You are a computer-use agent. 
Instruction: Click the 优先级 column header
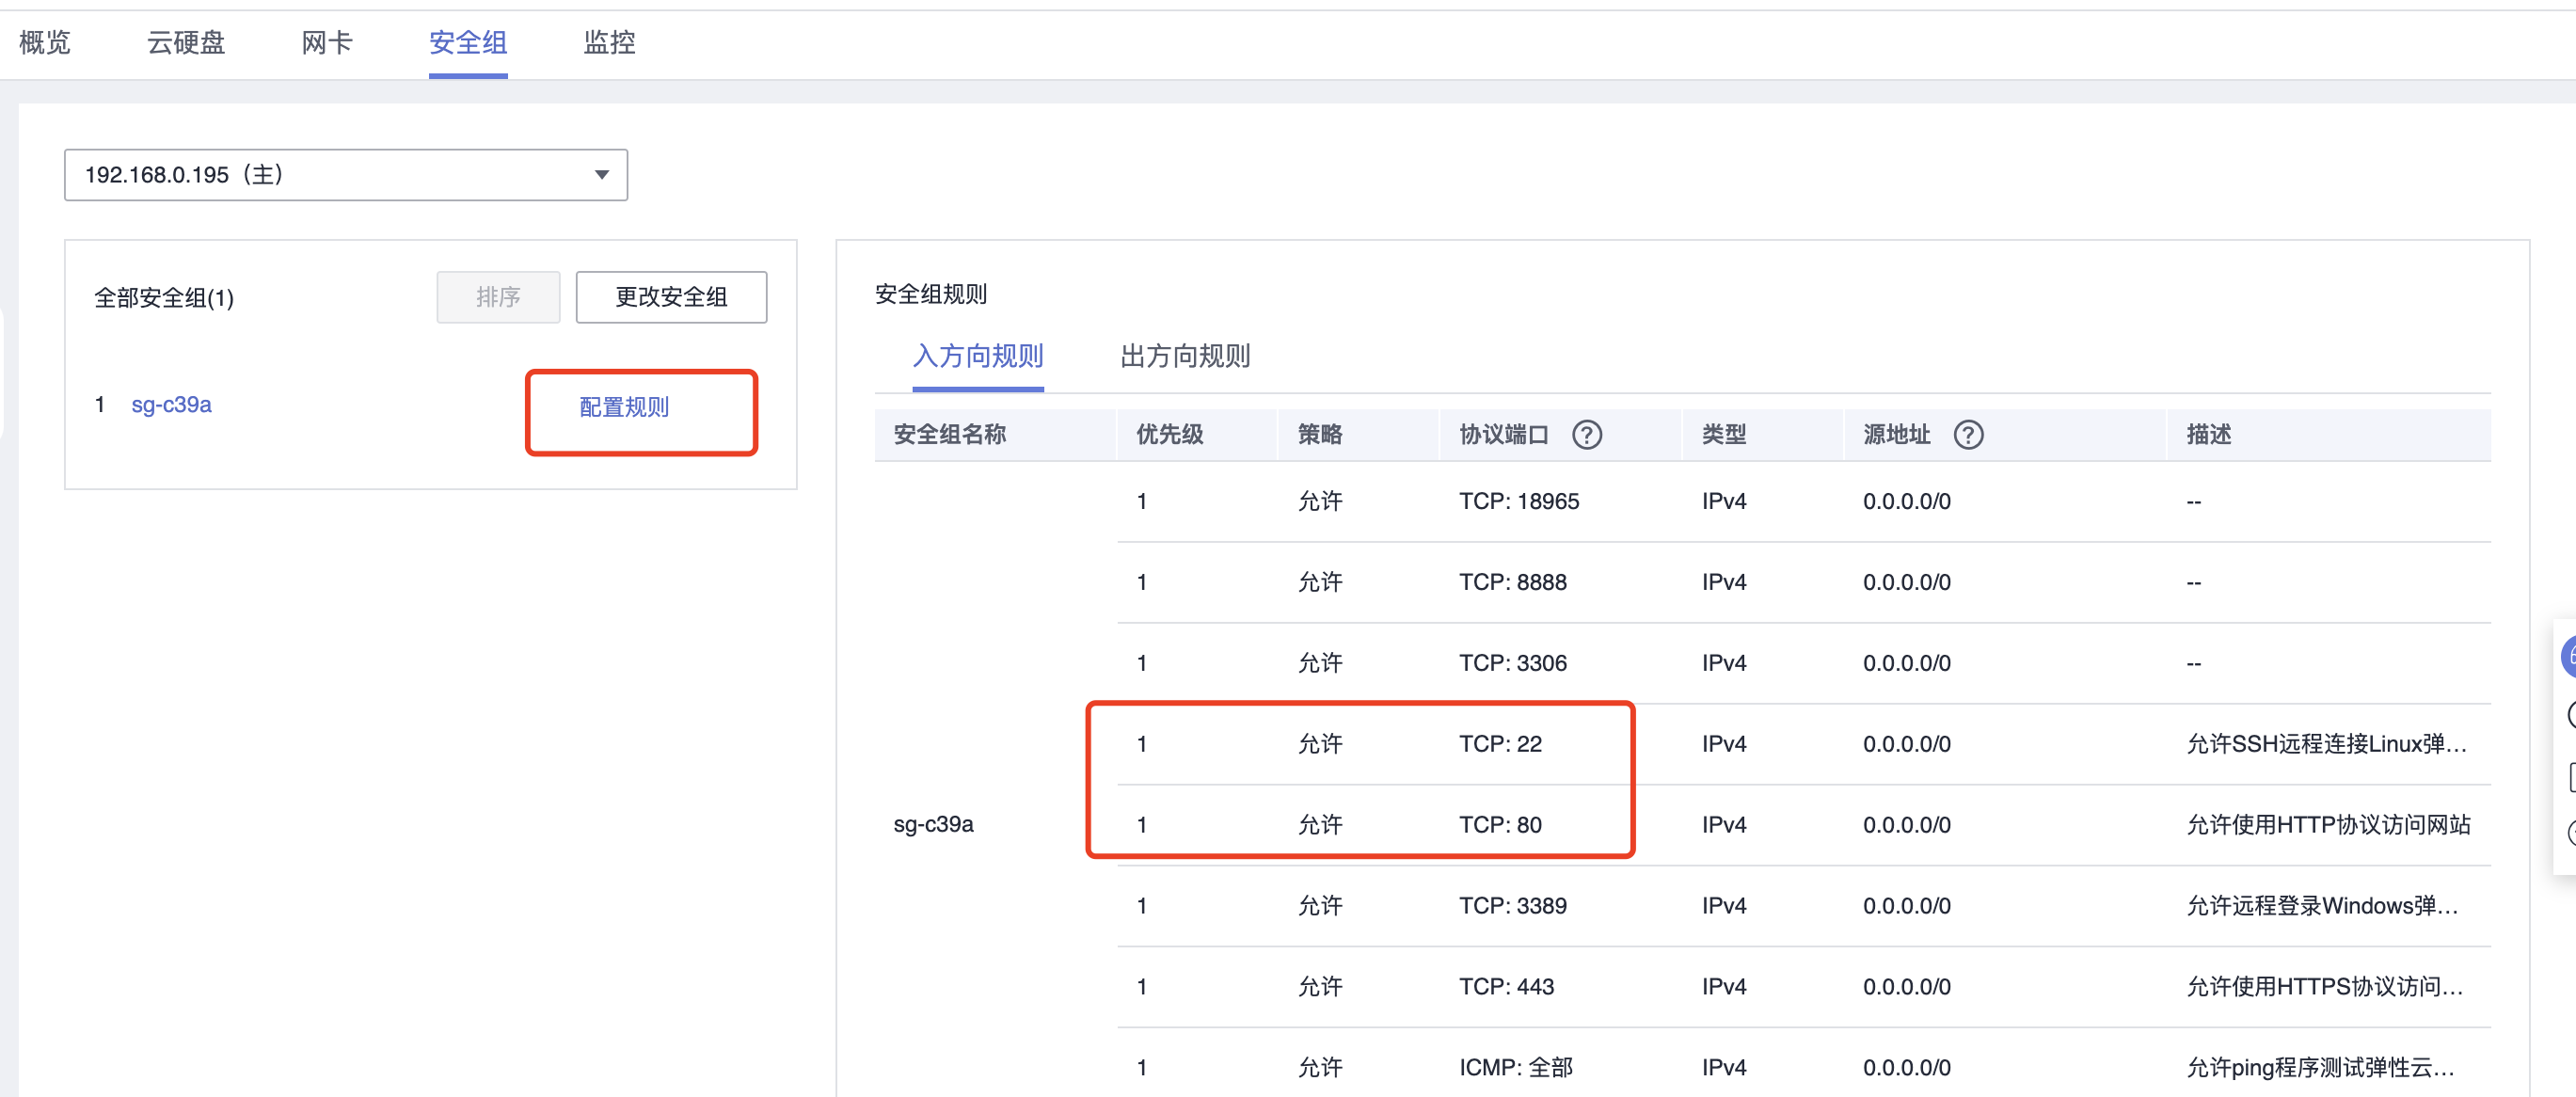pyautogui.click(x=1169, y=435)
